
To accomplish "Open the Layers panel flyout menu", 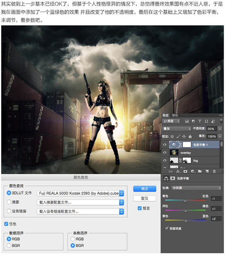I will tap(221, 115).
